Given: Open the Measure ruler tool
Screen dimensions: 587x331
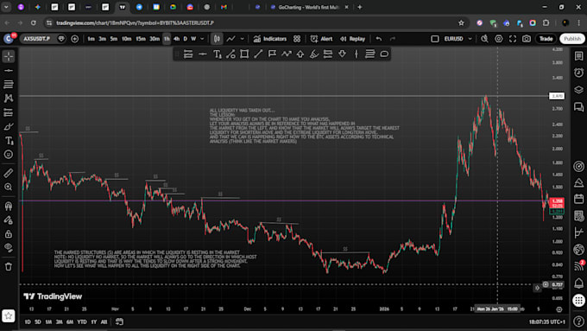Looking at the screenshot, I should (9, 173).
